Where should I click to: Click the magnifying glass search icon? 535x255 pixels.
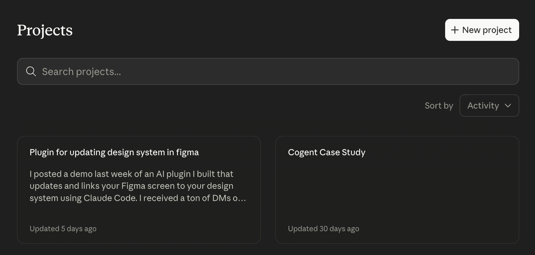[x=31, y=71]
